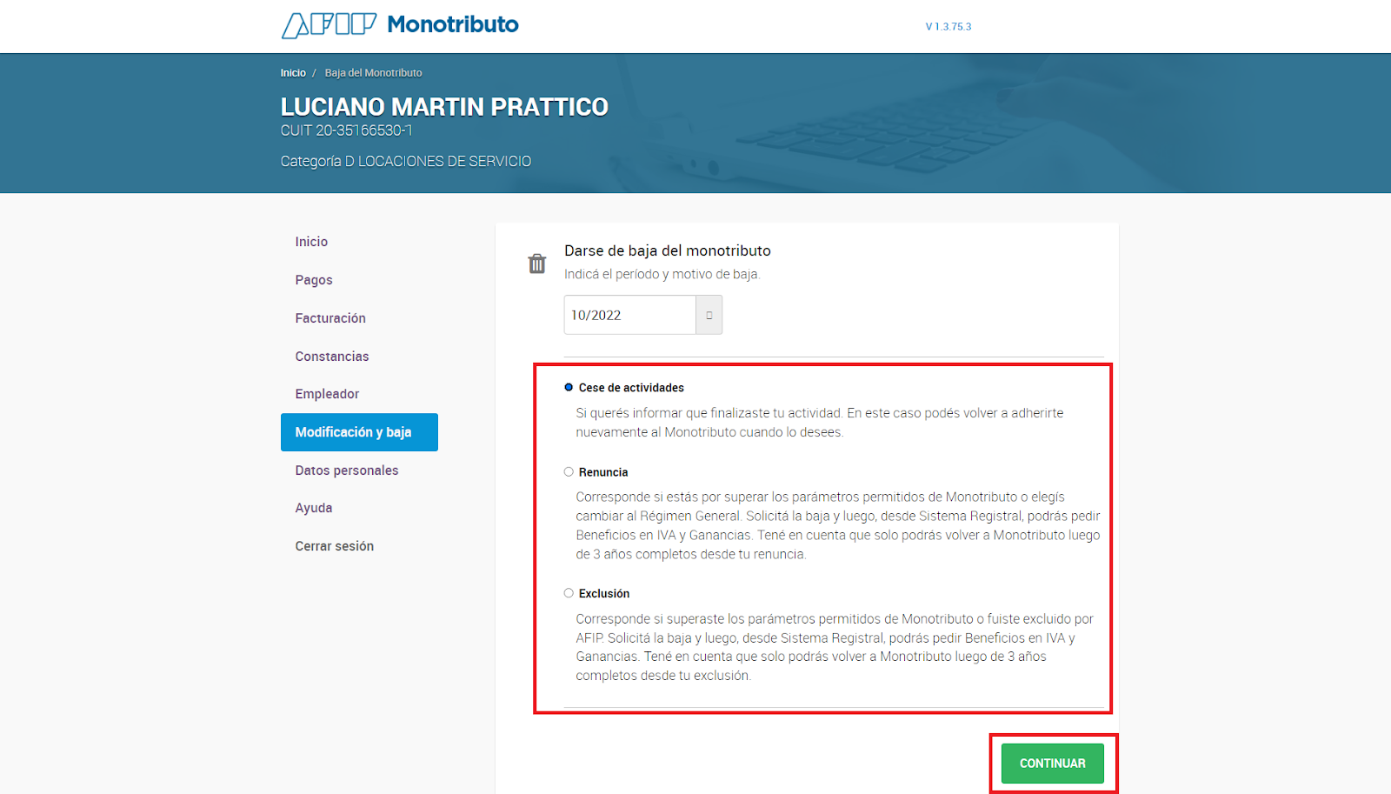Click the Cese de actividades description paragraph
Viewport: 1391px width, 794px height.
(x=820, y=423)
